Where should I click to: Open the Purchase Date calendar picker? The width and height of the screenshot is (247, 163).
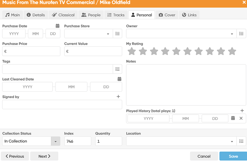click(x=57, y=26)
